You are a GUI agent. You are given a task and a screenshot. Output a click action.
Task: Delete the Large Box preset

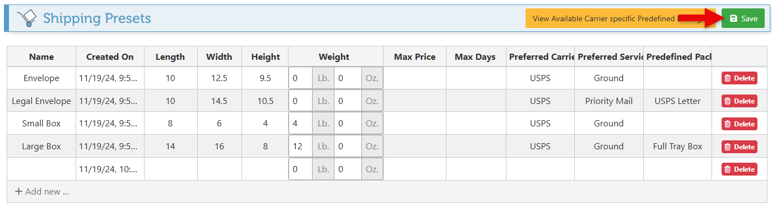(x=740, y=146)
